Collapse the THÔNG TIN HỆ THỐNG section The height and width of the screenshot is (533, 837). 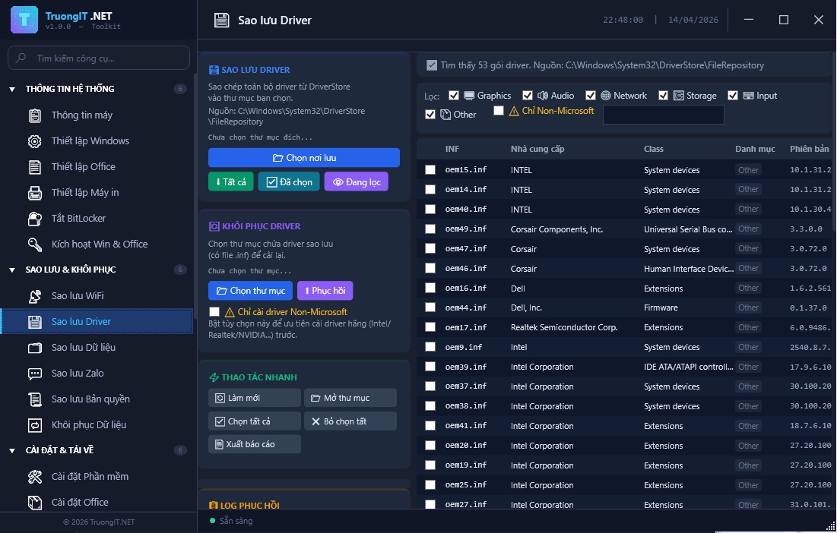click(12, 90)
